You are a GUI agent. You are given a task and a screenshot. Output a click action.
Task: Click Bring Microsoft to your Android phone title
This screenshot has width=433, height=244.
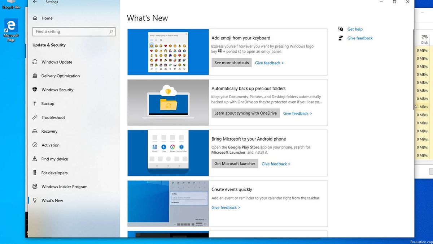coord(249,139)
